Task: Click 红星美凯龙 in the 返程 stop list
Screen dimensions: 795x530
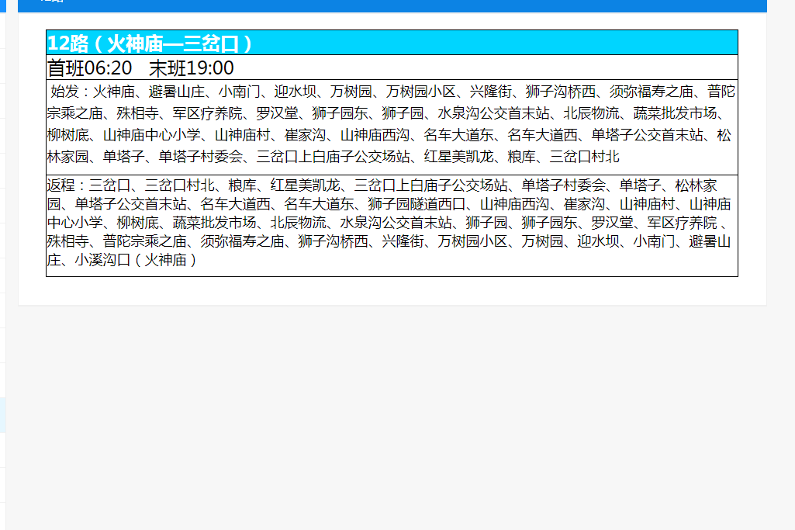Action: (306, 185)
